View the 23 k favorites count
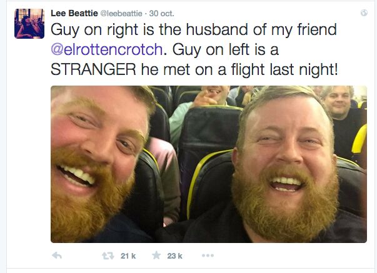 click(175, 256)
